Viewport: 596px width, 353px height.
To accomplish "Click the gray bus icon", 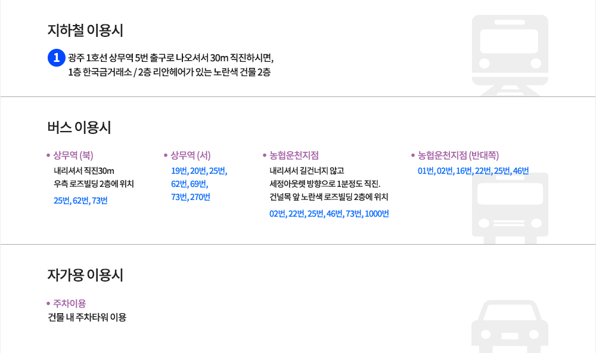I will pos(510,208).
